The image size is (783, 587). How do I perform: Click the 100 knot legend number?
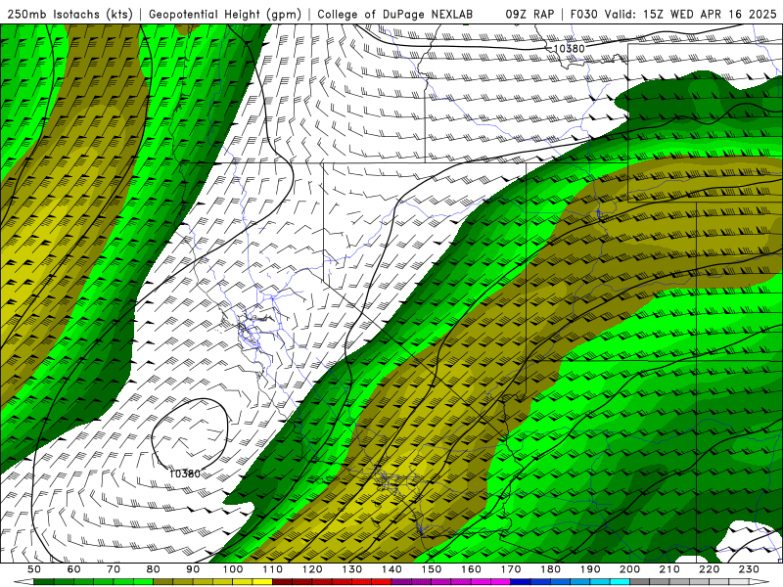click(x=233, y=569)
